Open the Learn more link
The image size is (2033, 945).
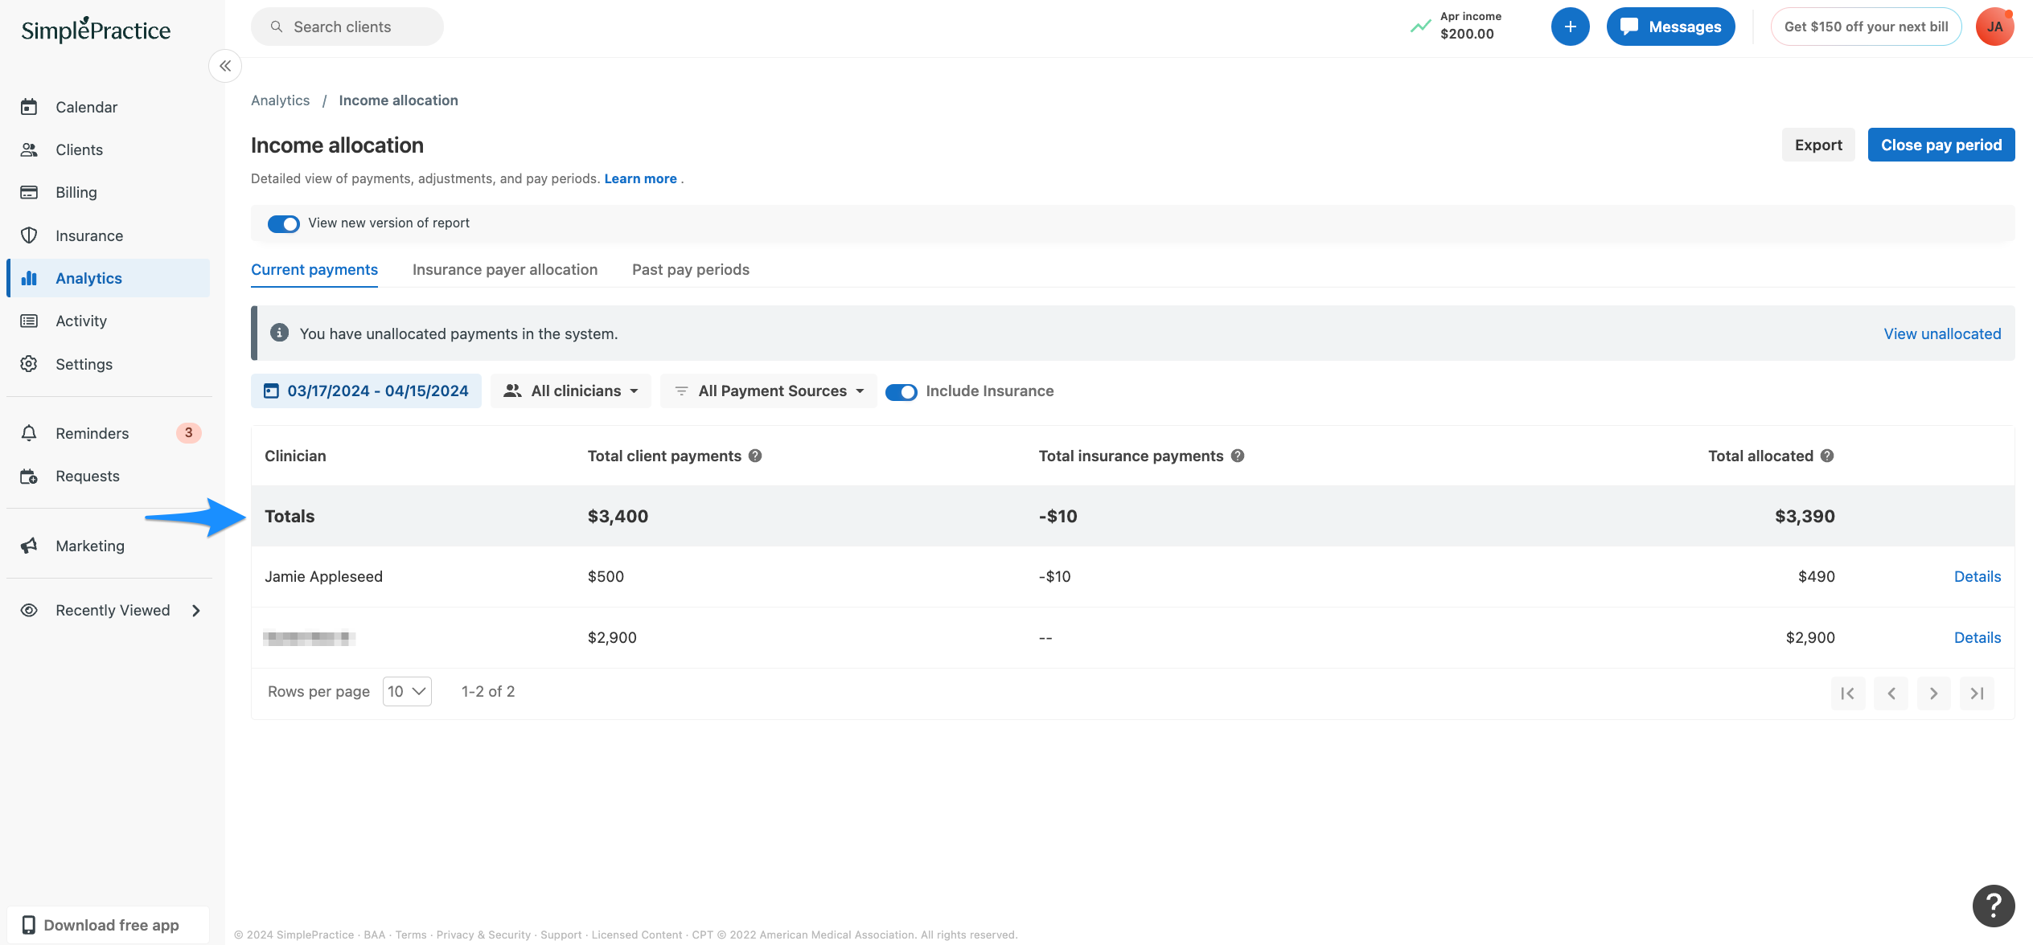[640, 178]
